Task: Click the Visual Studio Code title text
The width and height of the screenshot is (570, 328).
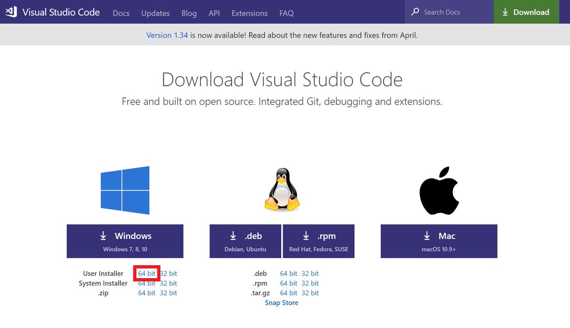Action: pos(61,12)
